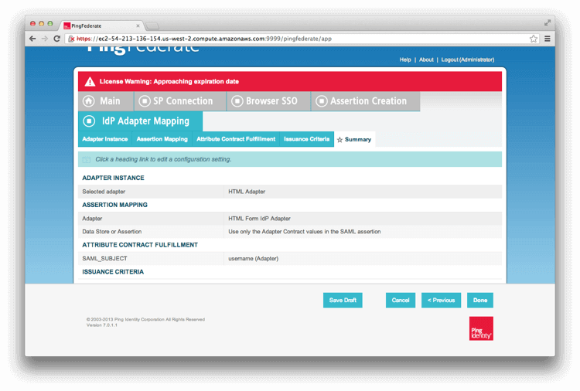The image size is (580, 391).
Task: Switch to the Adapter Instance tab
Action: (x=105, y=140)
